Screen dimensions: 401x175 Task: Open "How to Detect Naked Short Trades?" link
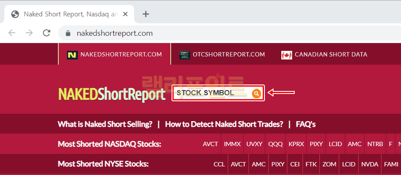click(x=224, y=125)
